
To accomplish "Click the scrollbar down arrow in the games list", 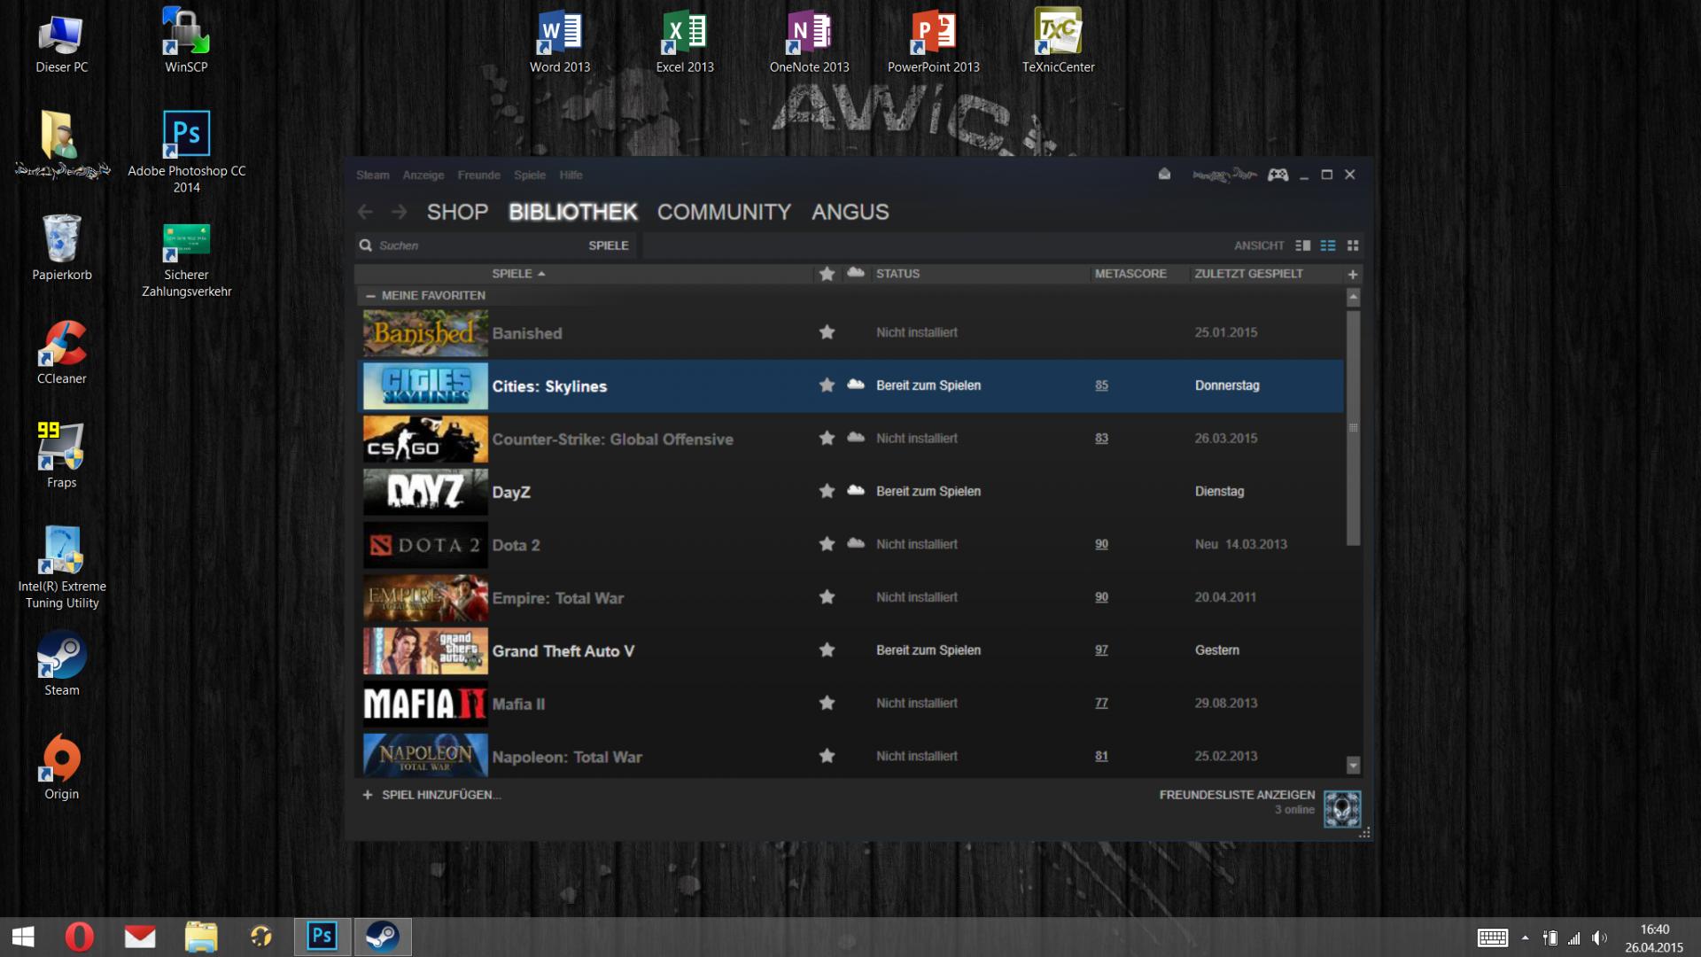I will tap(1353, 764).
